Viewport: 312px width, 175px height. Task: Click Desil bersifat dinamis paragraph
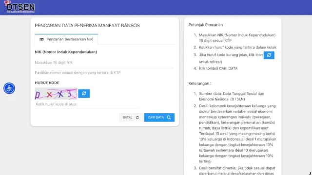237,171
